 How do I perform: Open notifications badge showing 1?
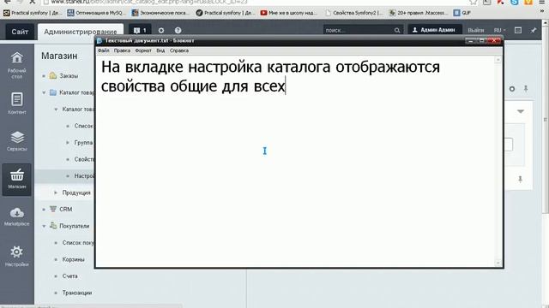[140, 31]
